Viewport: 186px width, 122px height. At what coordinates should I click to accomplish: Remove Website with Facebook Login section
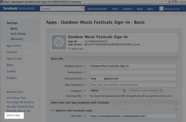(x=176, y=109)
